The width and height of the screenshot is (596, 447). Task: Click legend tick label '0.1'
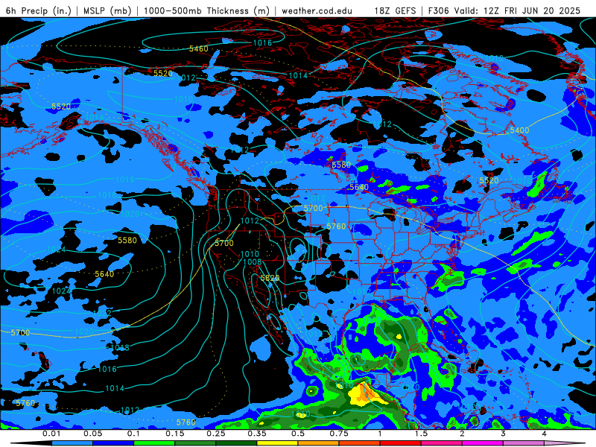point(134,434)
